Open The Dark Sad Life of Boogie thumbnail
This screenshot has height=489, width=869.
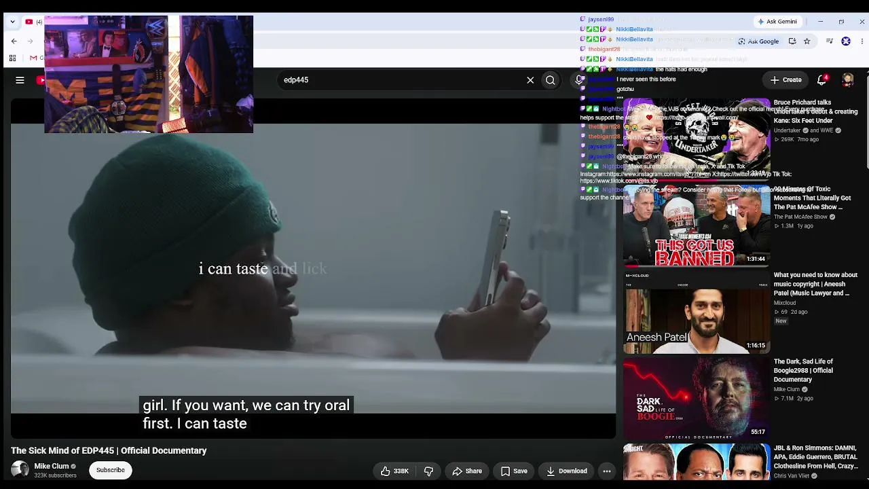697,399
